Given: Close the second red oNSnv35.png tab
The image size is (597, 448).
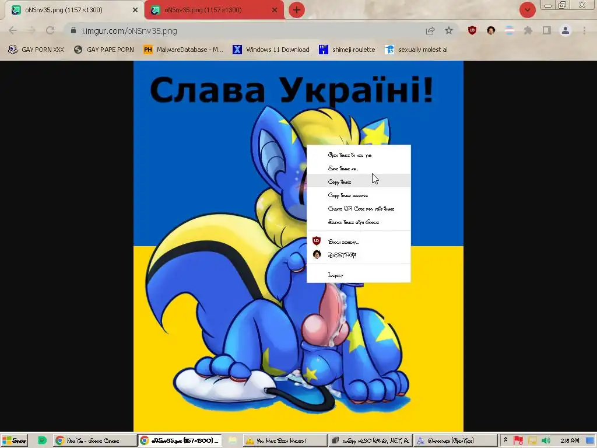Looking at the screenshot, I should 275,10.
